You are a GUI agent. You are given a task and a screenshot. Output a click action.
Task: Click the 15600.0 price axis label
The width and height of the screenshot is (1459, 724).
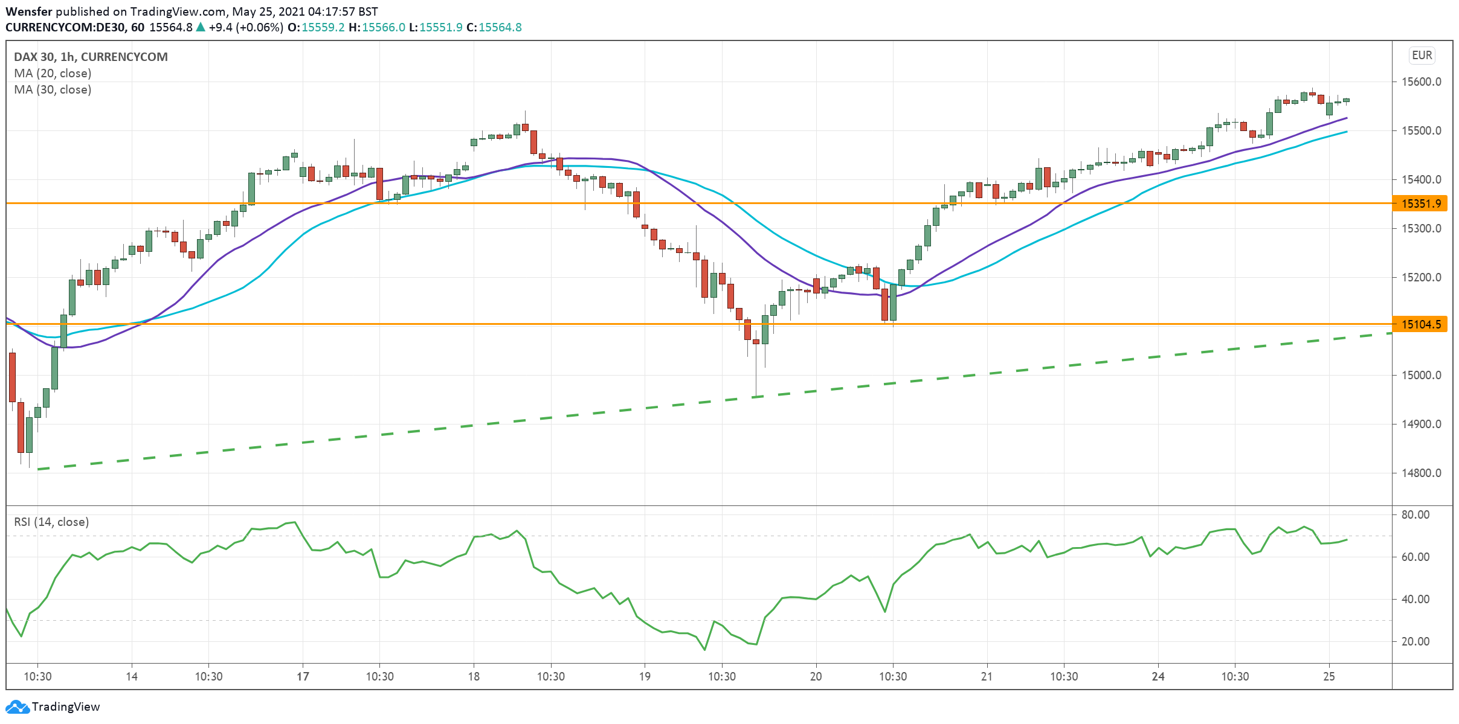(1421, 82)
